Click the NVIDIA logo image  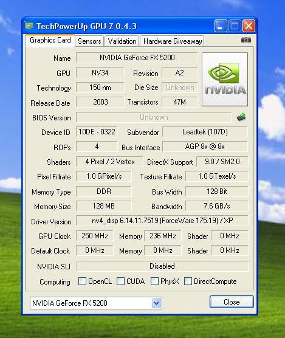coord(225,79)
